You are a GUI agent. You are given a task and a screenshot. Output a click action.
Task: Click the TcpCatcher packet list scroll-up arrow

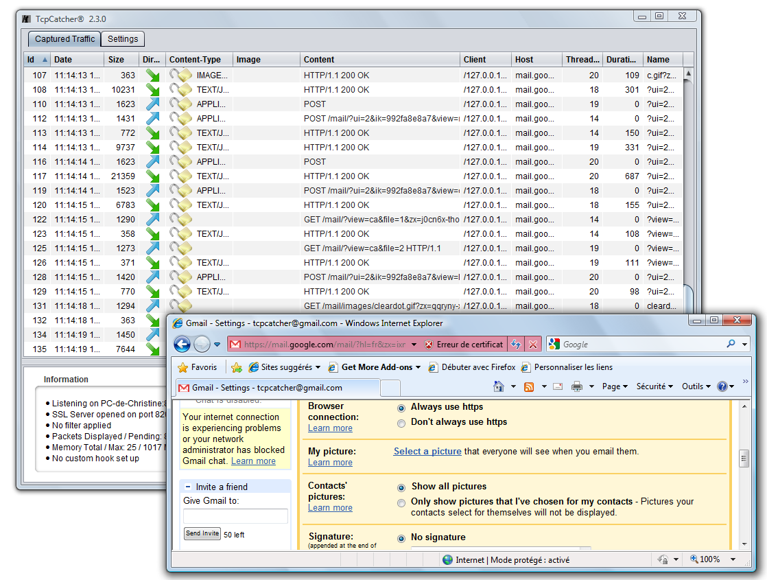coord(688,73)
